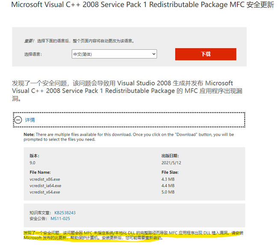Click the vcredist_x86.exe file name
The width and height of the screenshot is (278, 245).
45,179
